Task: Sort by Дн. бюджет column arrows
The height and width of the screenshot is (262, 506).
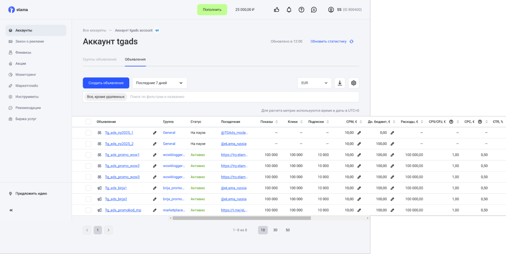Action: (x=394, y=122)
